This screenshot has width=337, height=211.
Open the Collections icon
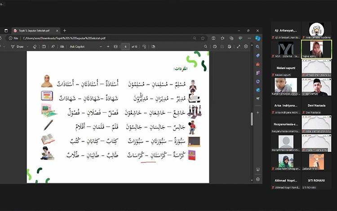pyautogui.click(x=231, y=38)
